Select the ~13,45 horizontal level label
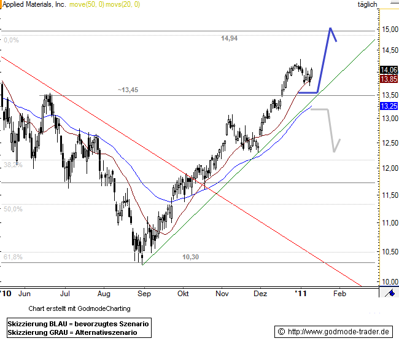This screenshot has height=349, width=399. click(x=128, y=90)
